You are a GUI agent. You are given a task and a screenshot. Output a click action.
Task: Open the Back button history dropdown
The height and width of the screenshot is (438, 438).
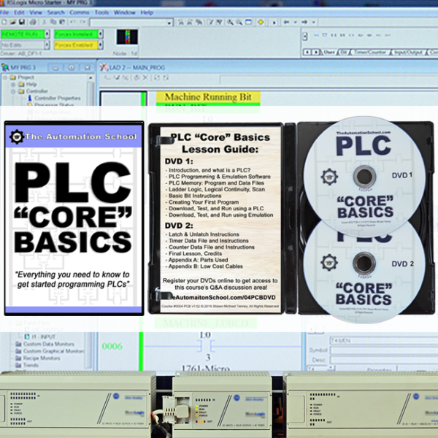point(295,22)
